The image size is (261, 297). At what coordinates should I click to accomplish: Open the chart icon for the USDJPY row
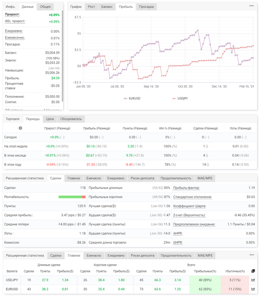coord(253,280)
